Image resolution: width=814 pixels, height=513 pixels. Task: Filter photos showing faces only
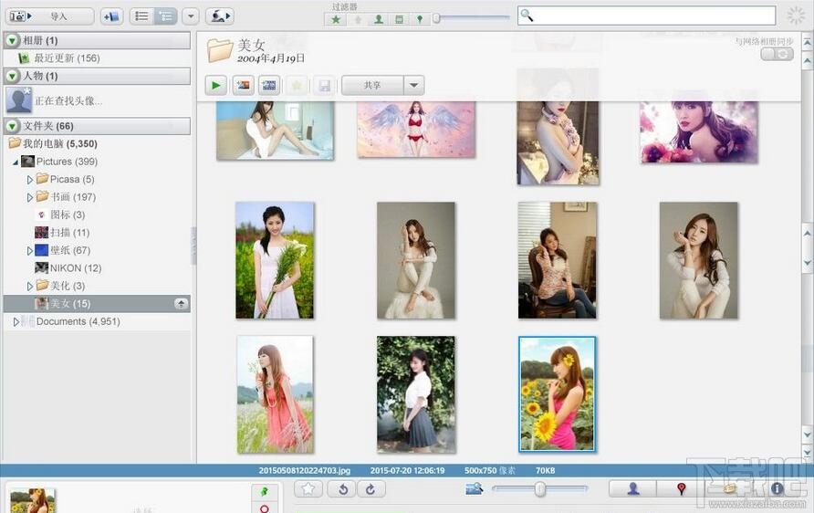pyautogui.click(x=378, y=18)
